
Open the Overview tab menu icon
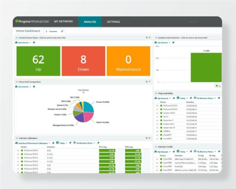tap(63, 31)
